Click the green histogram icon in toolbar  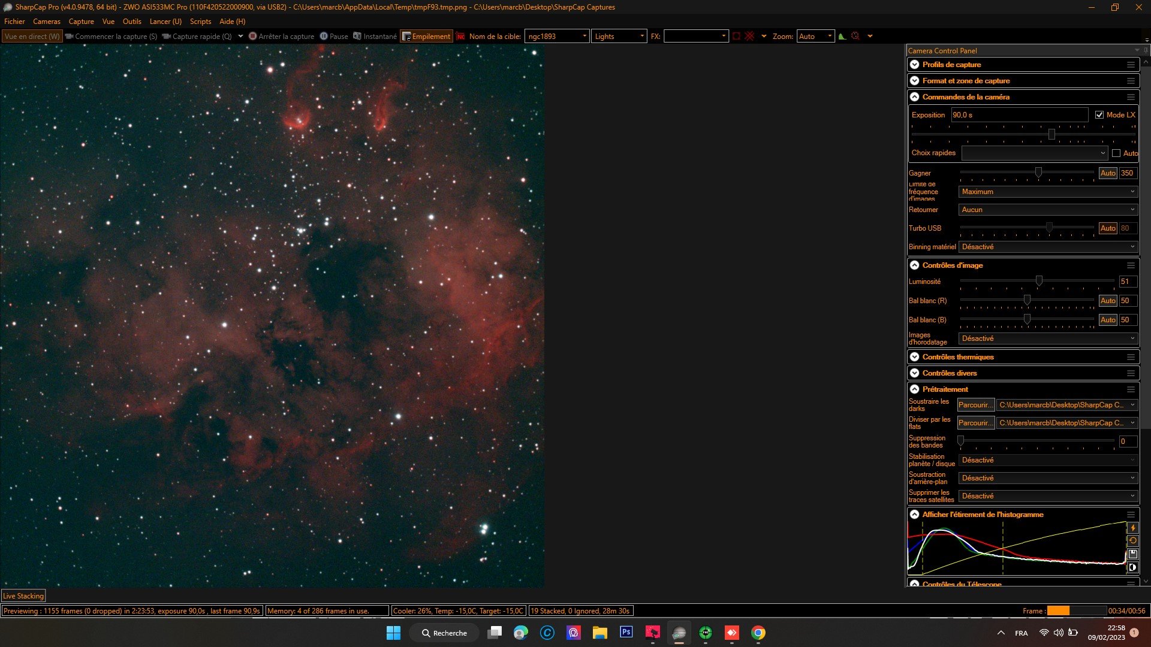click(x=842, y=37)
